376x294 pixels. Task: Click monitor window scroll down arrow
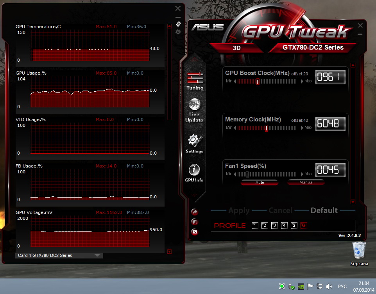[169, 251]
